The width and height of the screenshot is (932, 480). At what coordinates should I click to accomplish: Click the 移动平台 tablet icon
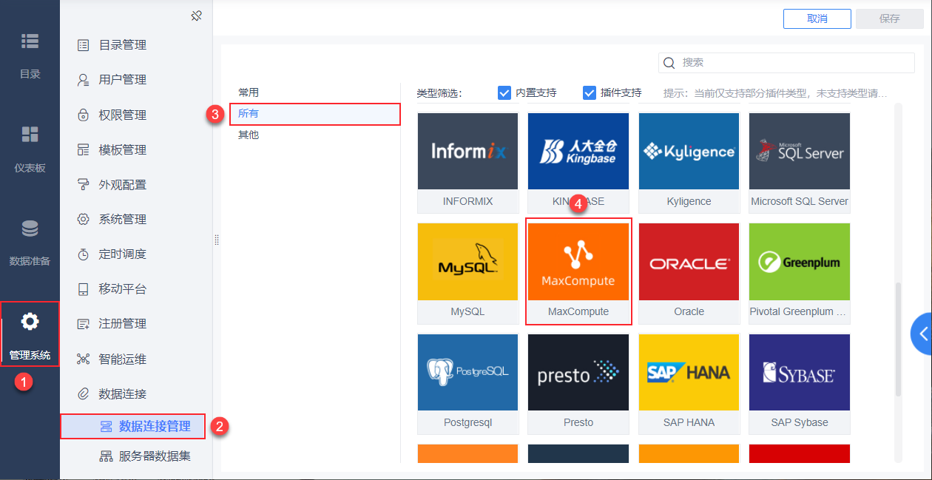pyautogui.click(x=83, y=289)
